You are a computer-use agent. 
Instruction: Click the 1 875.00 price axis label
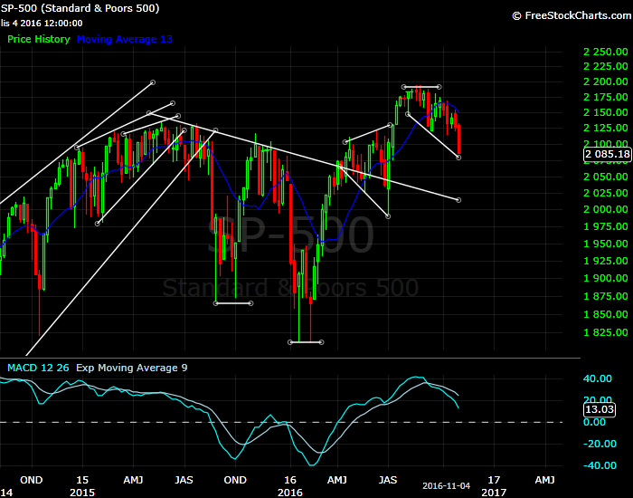[606, 296]
